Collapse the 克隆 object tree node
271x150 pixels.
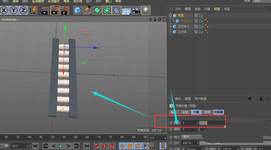(170, 16)
